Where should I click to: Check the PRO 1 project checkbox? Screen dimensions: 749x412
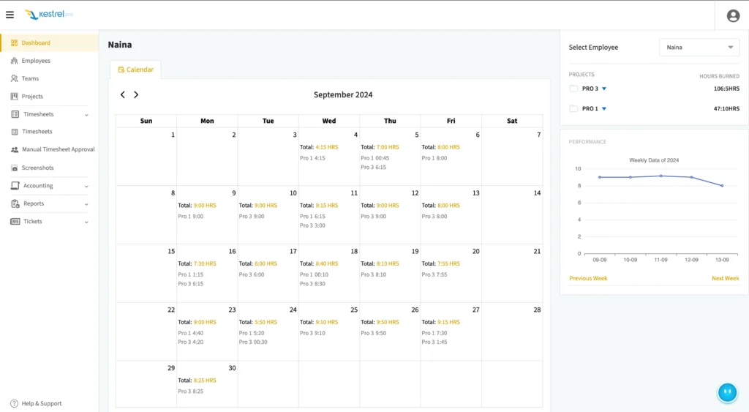click(573, 108)
